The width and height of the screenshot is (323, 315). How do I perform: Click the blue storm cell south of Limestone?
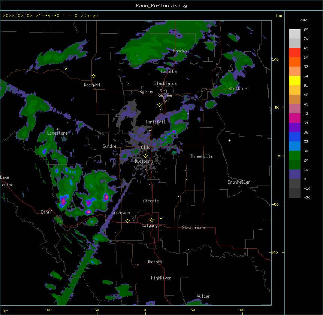point(44,152)
